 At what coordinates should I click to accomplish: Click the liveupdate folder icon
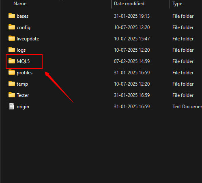point(12,38)
